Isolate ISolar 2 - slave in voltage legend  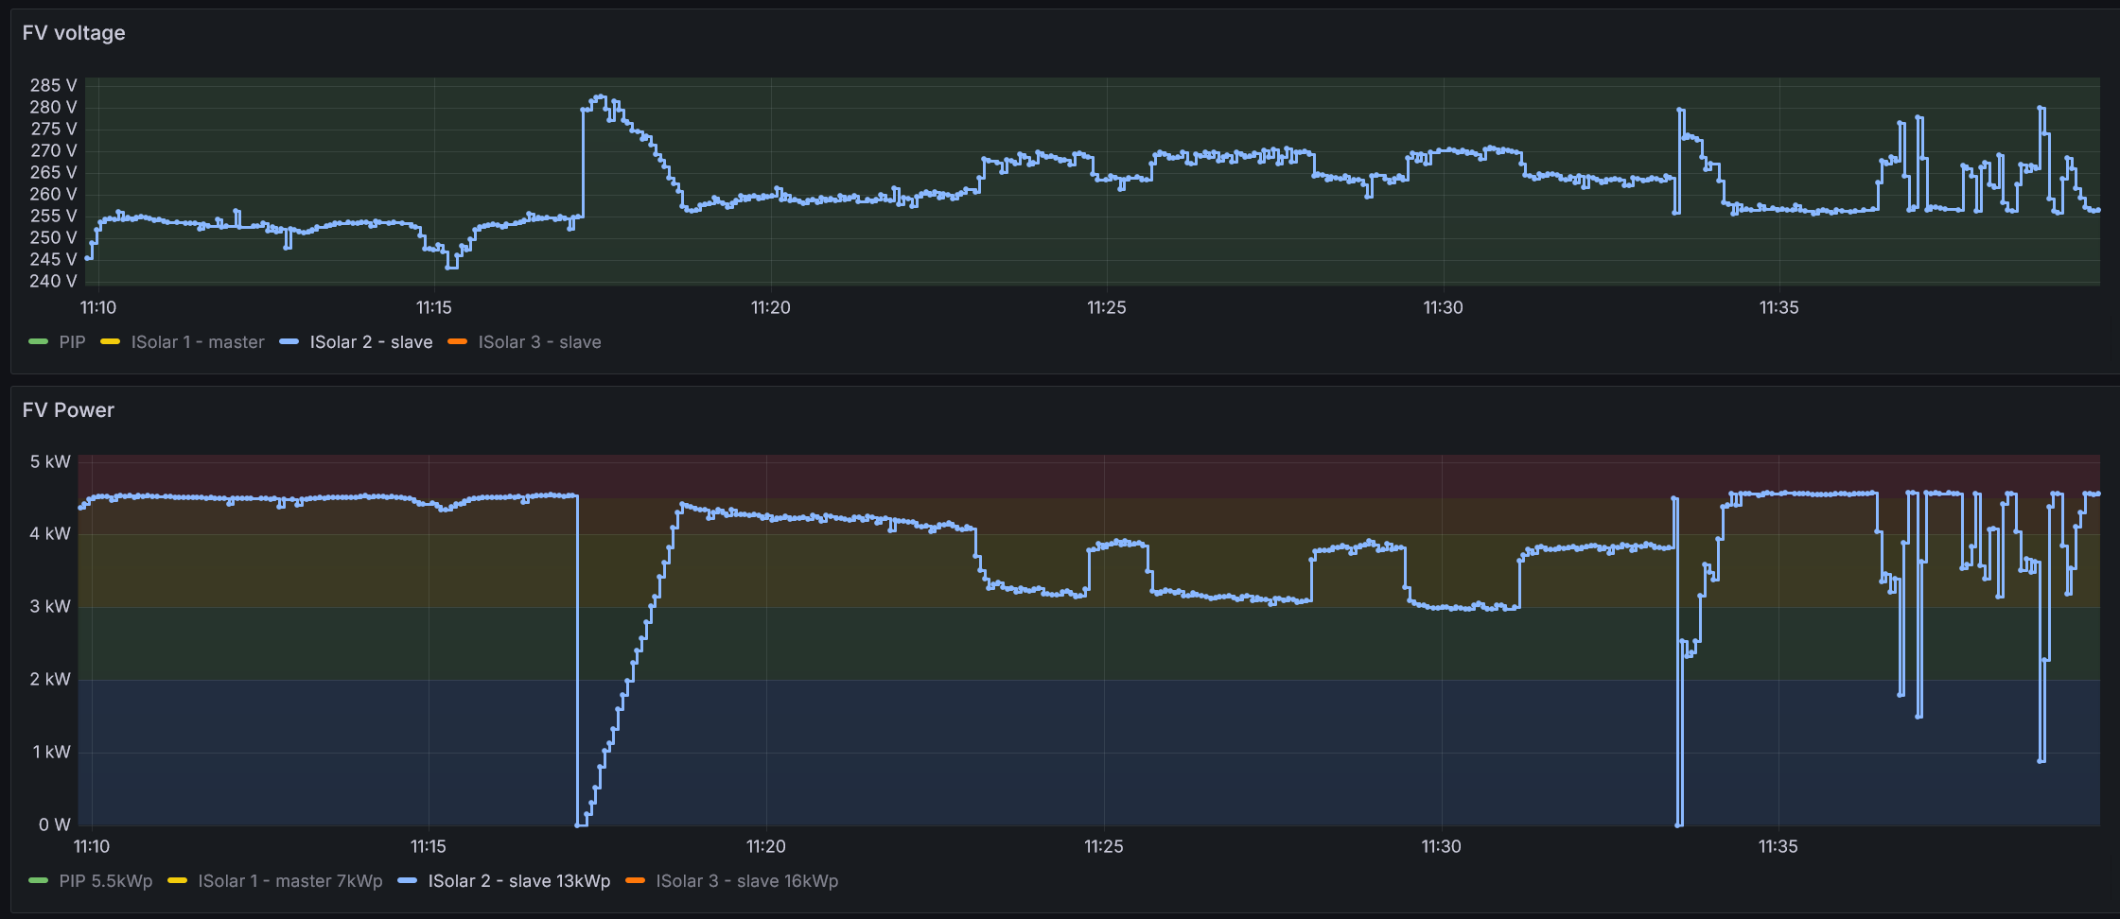coord(371,342)
